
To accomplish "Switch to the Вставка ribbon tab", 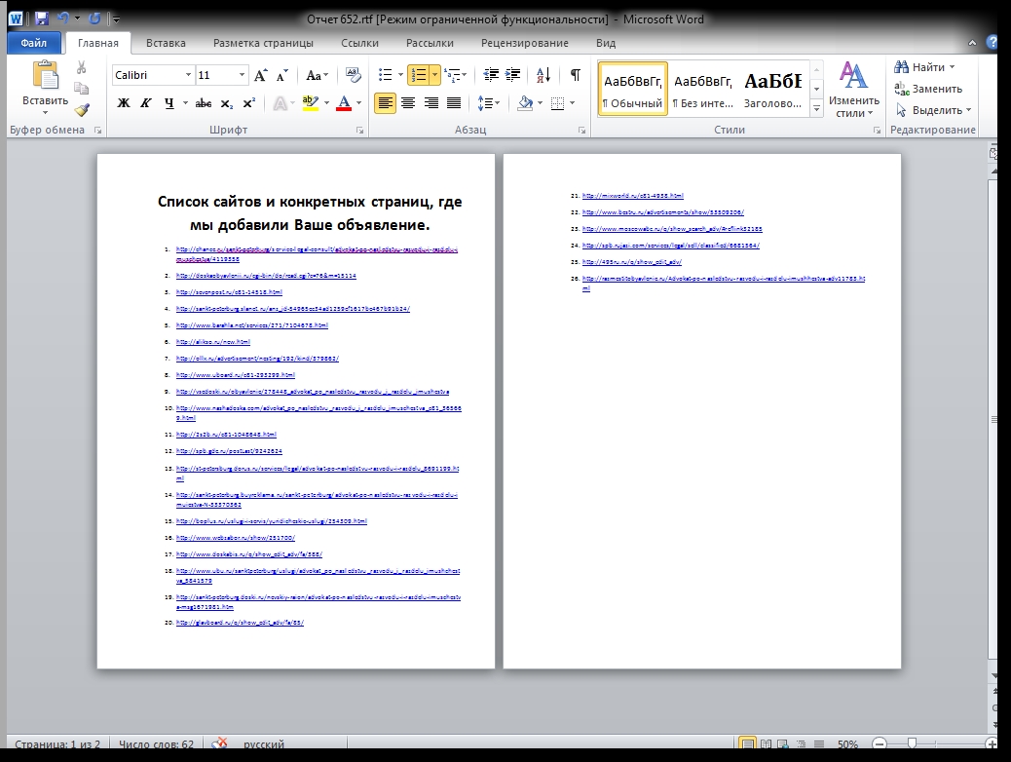I will [x=166, y=43].
